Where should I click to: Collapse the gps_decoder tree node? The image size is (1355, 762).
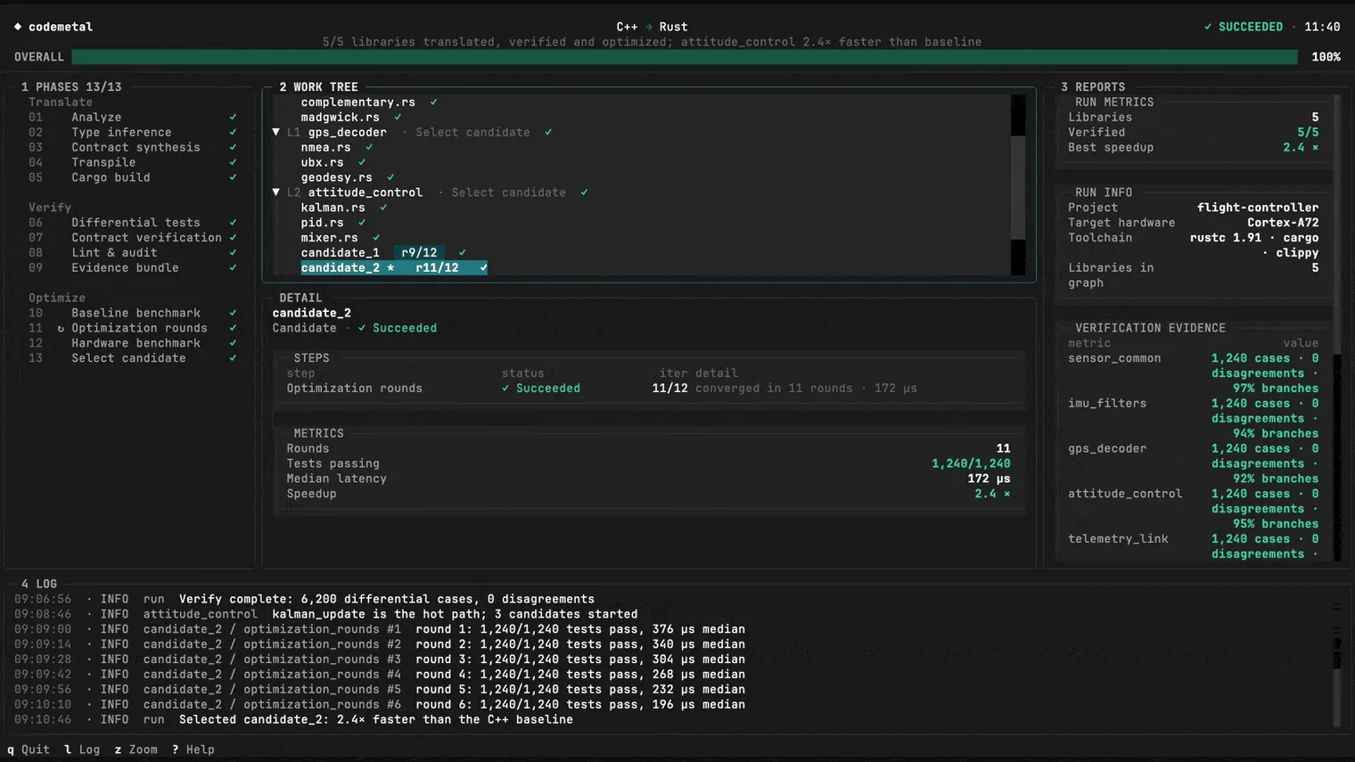(x=276, y=132)
